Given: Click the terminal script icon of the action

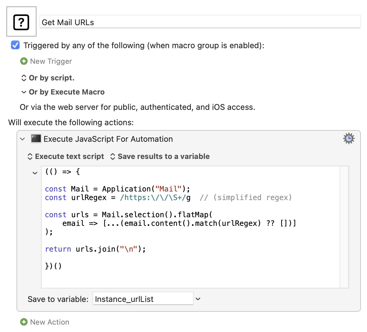Looking at the screenshot, I should coord(36,139).
